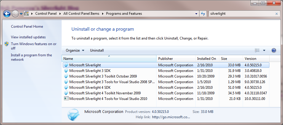
Task: Select Microsoft Silverlight 3 Toolkit October 2009
Action: tap(103, 76)
